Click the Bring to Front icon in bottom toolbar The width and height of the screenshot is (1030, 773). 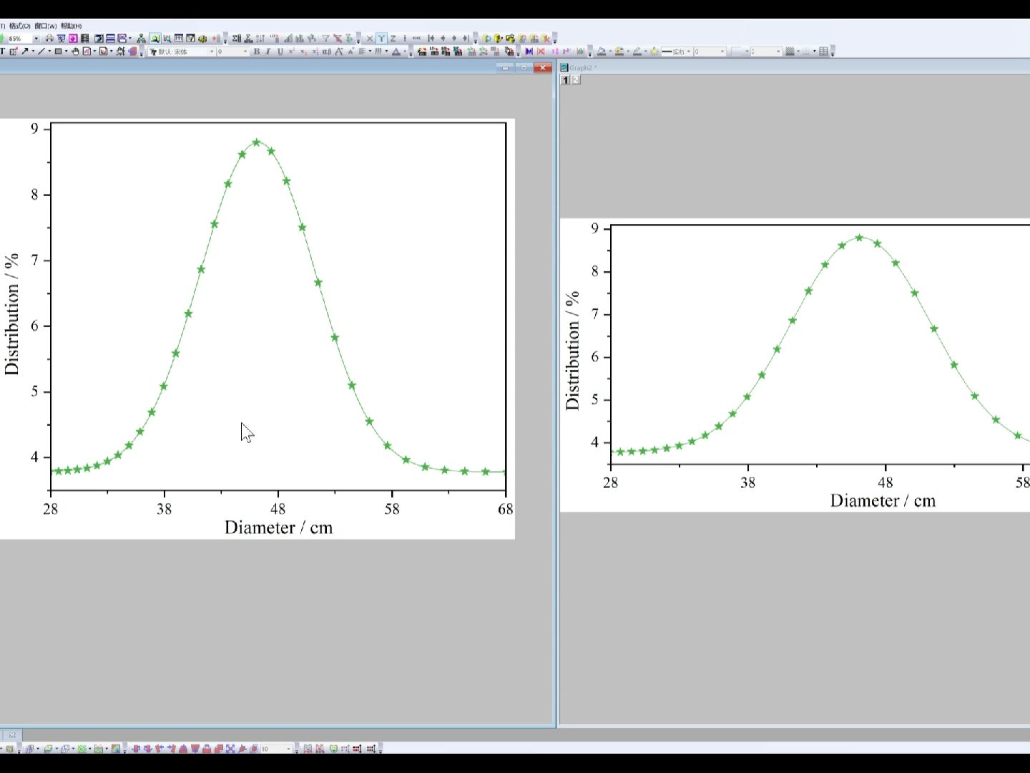click(219, 748)
